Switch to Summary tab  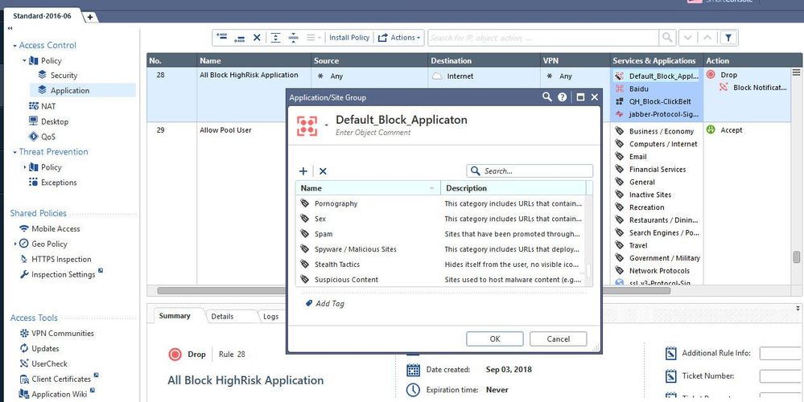click(x=175, y=316)
